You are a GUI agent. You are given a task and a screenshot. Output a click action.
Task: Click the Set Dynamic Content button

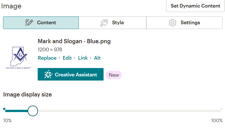(x=195, y=6)
